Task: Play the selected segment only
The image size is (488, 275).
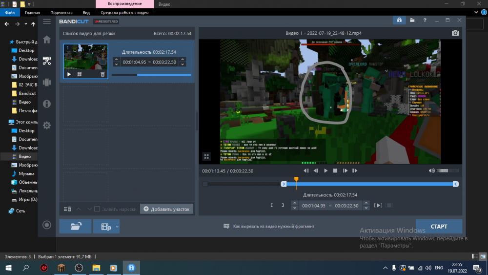Action: point(378,205)
